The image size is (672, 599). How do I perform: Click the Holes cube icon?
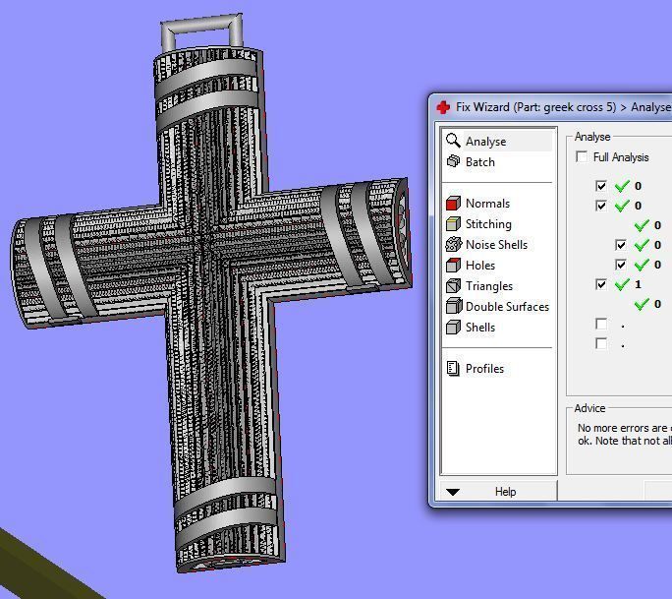click(x=453, y=265)
